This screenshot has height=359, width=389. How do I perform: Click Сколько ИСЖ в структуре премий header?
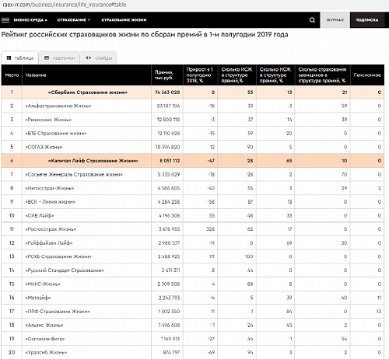pos(237,75)
